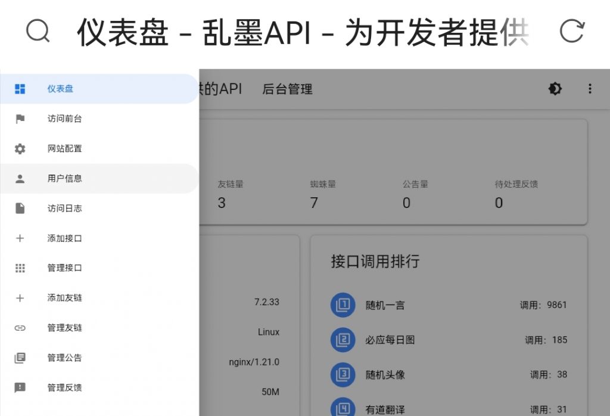The width and height of the screenshot is (610, 416).
Task: Select the 仪表盘 dashboard icon in sidebar
Action: (x=20, y=88)
